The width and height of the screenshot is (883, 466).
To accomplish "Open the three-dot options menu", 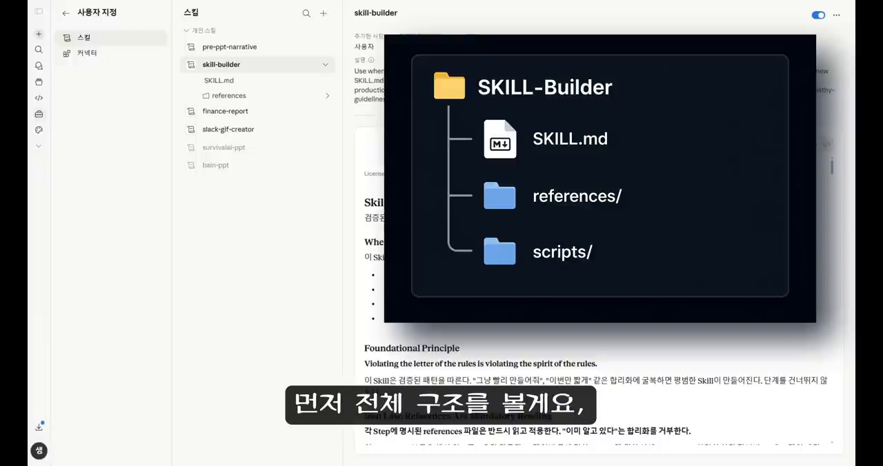I will tap(837, 14).
